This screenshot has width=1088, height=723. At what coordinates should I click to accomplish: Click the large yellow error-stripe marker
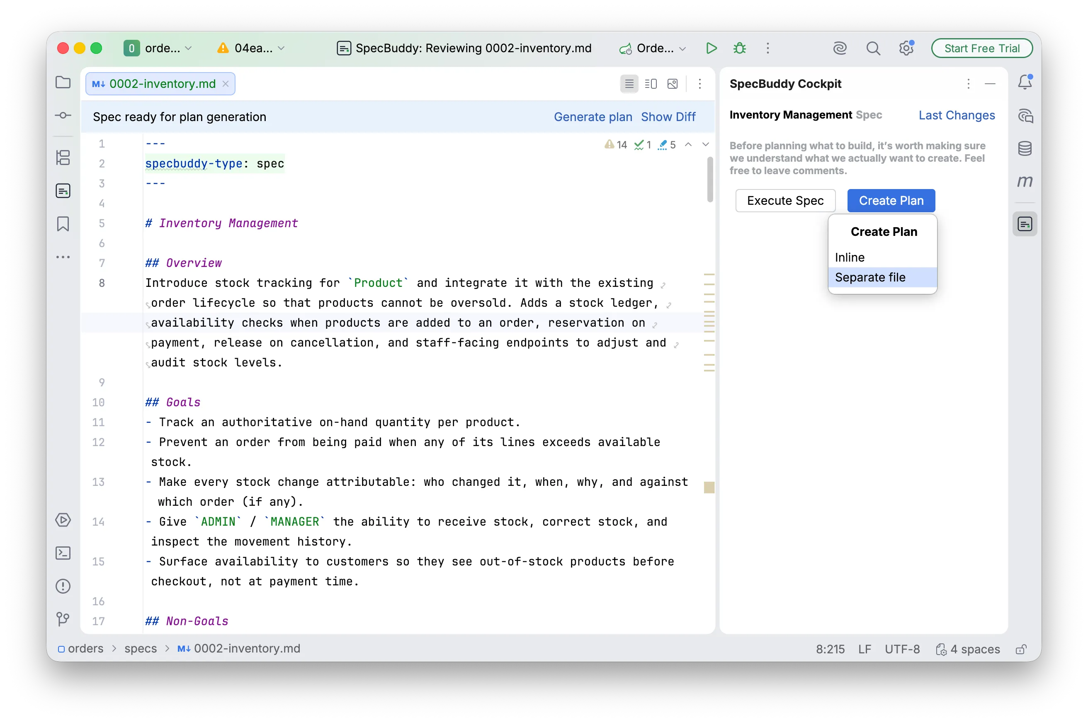click(709, 488)
